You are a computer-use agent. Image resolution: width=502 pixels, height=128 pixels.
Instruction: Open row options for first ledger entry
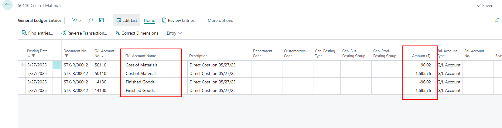coord(57,65)
